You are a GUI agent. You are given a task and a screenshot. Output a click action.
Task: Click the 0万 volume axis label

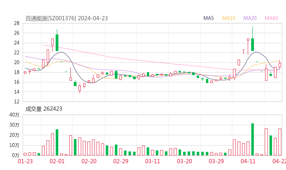click(x=16, y=155)
